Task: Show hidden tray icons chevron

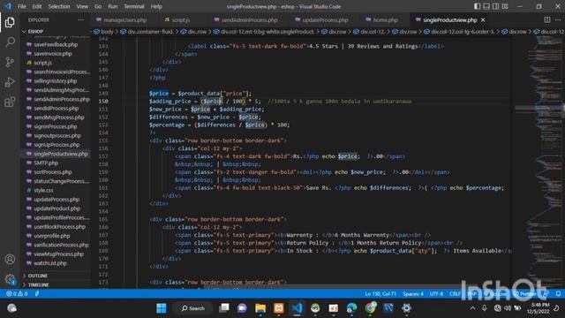Action: [472, 308]
